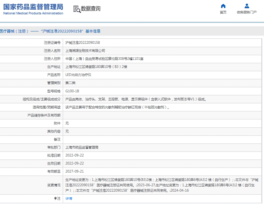264x205 pixels.
Task: Click approval department 上海市药品监督管理局
Action: [82, 147]
